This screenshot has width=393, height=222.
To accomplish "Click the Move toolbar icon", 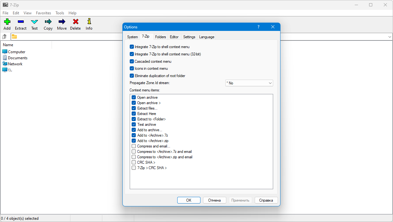I will 62,22.
